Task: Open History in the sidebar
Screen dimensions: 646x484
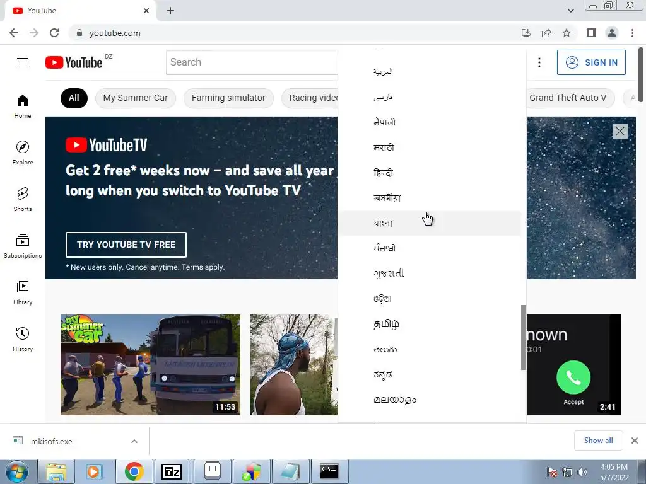Action: pos(23,338)
